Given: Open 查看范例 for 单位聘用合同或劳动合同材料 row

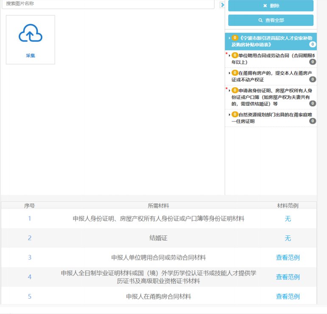Looking at the screenshot, I should click(x=288, y=257).
